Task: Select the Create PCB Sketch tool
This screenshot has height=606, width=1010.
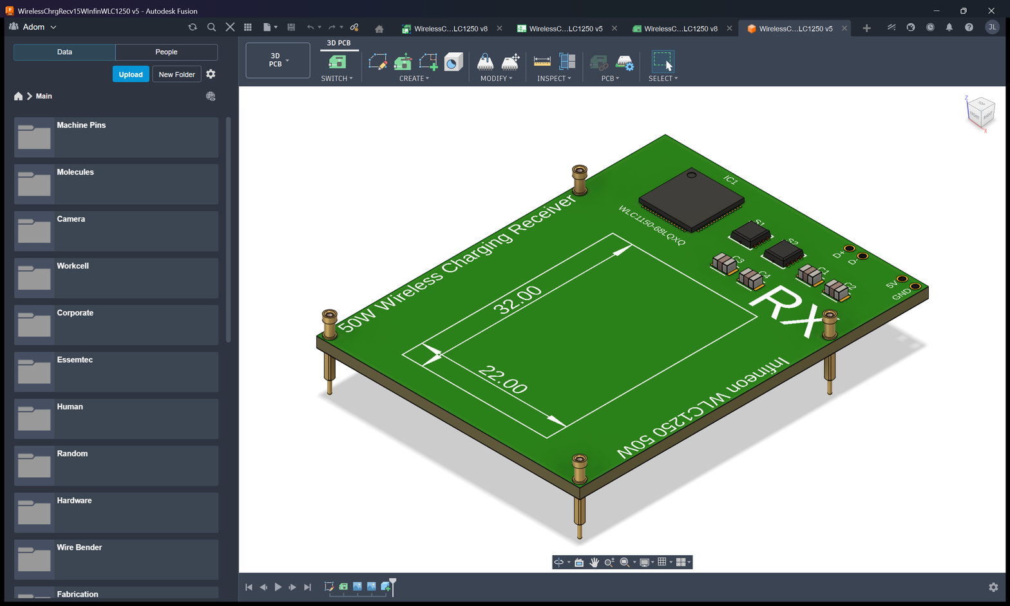Action: 378,62
